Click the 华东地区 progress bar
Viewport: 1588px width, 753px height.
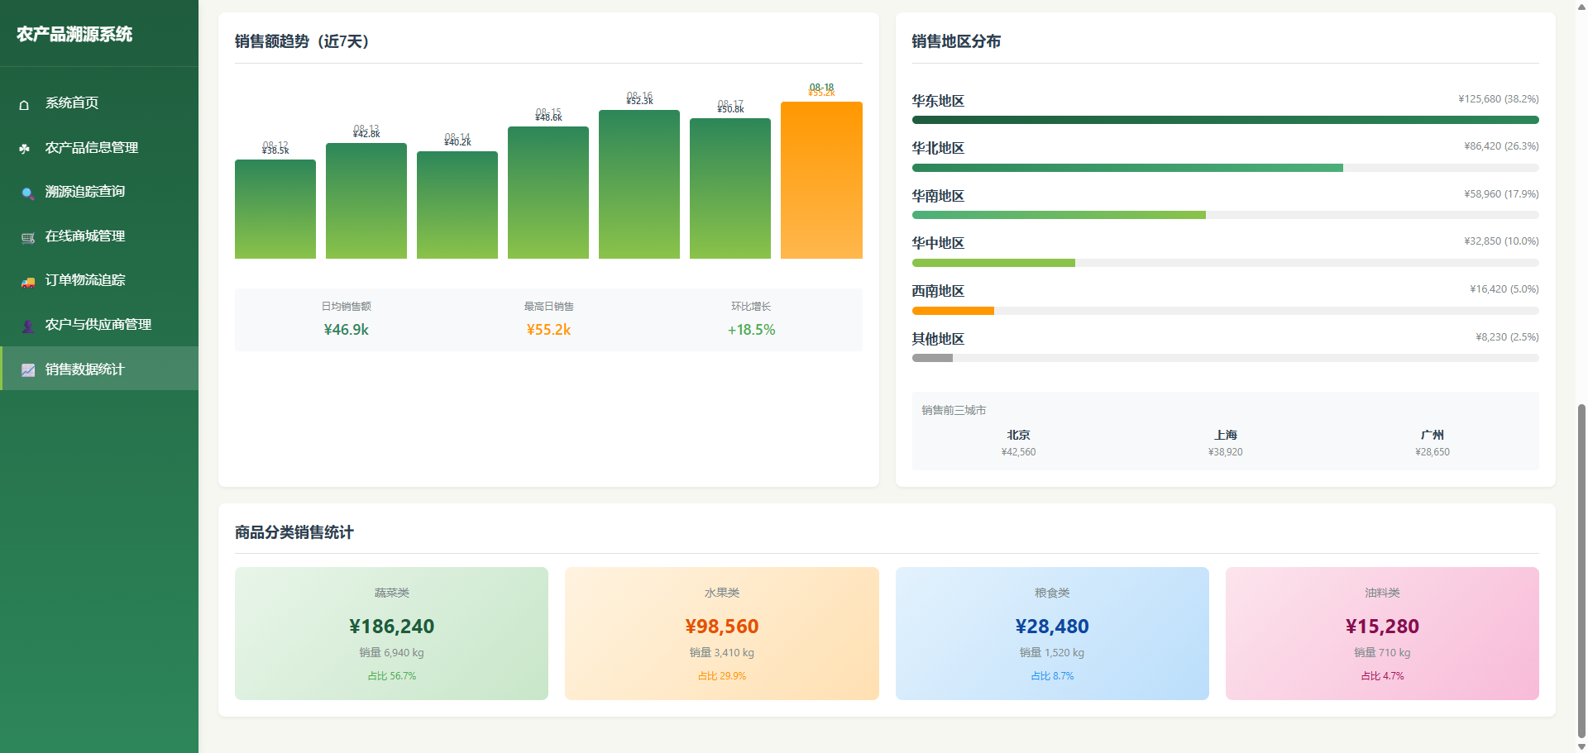[x=1225, y=120]
